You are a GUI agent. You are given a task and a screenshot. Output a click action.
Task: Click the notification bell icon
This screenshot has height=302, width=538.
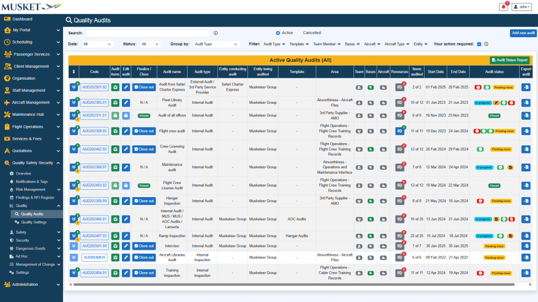(503, 7)
